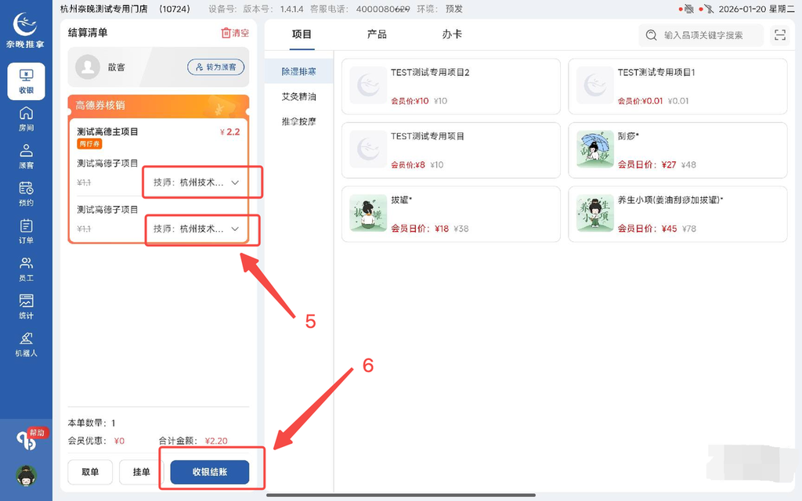The width and height of the screenshot is (802, 501).
Task: Toggle fullscreen with the expand icon
Action: [779, 35]
